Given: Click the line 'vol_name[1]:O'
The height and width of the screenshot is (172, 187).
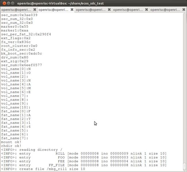Looking at the screenshot, I should click(16, 73).
